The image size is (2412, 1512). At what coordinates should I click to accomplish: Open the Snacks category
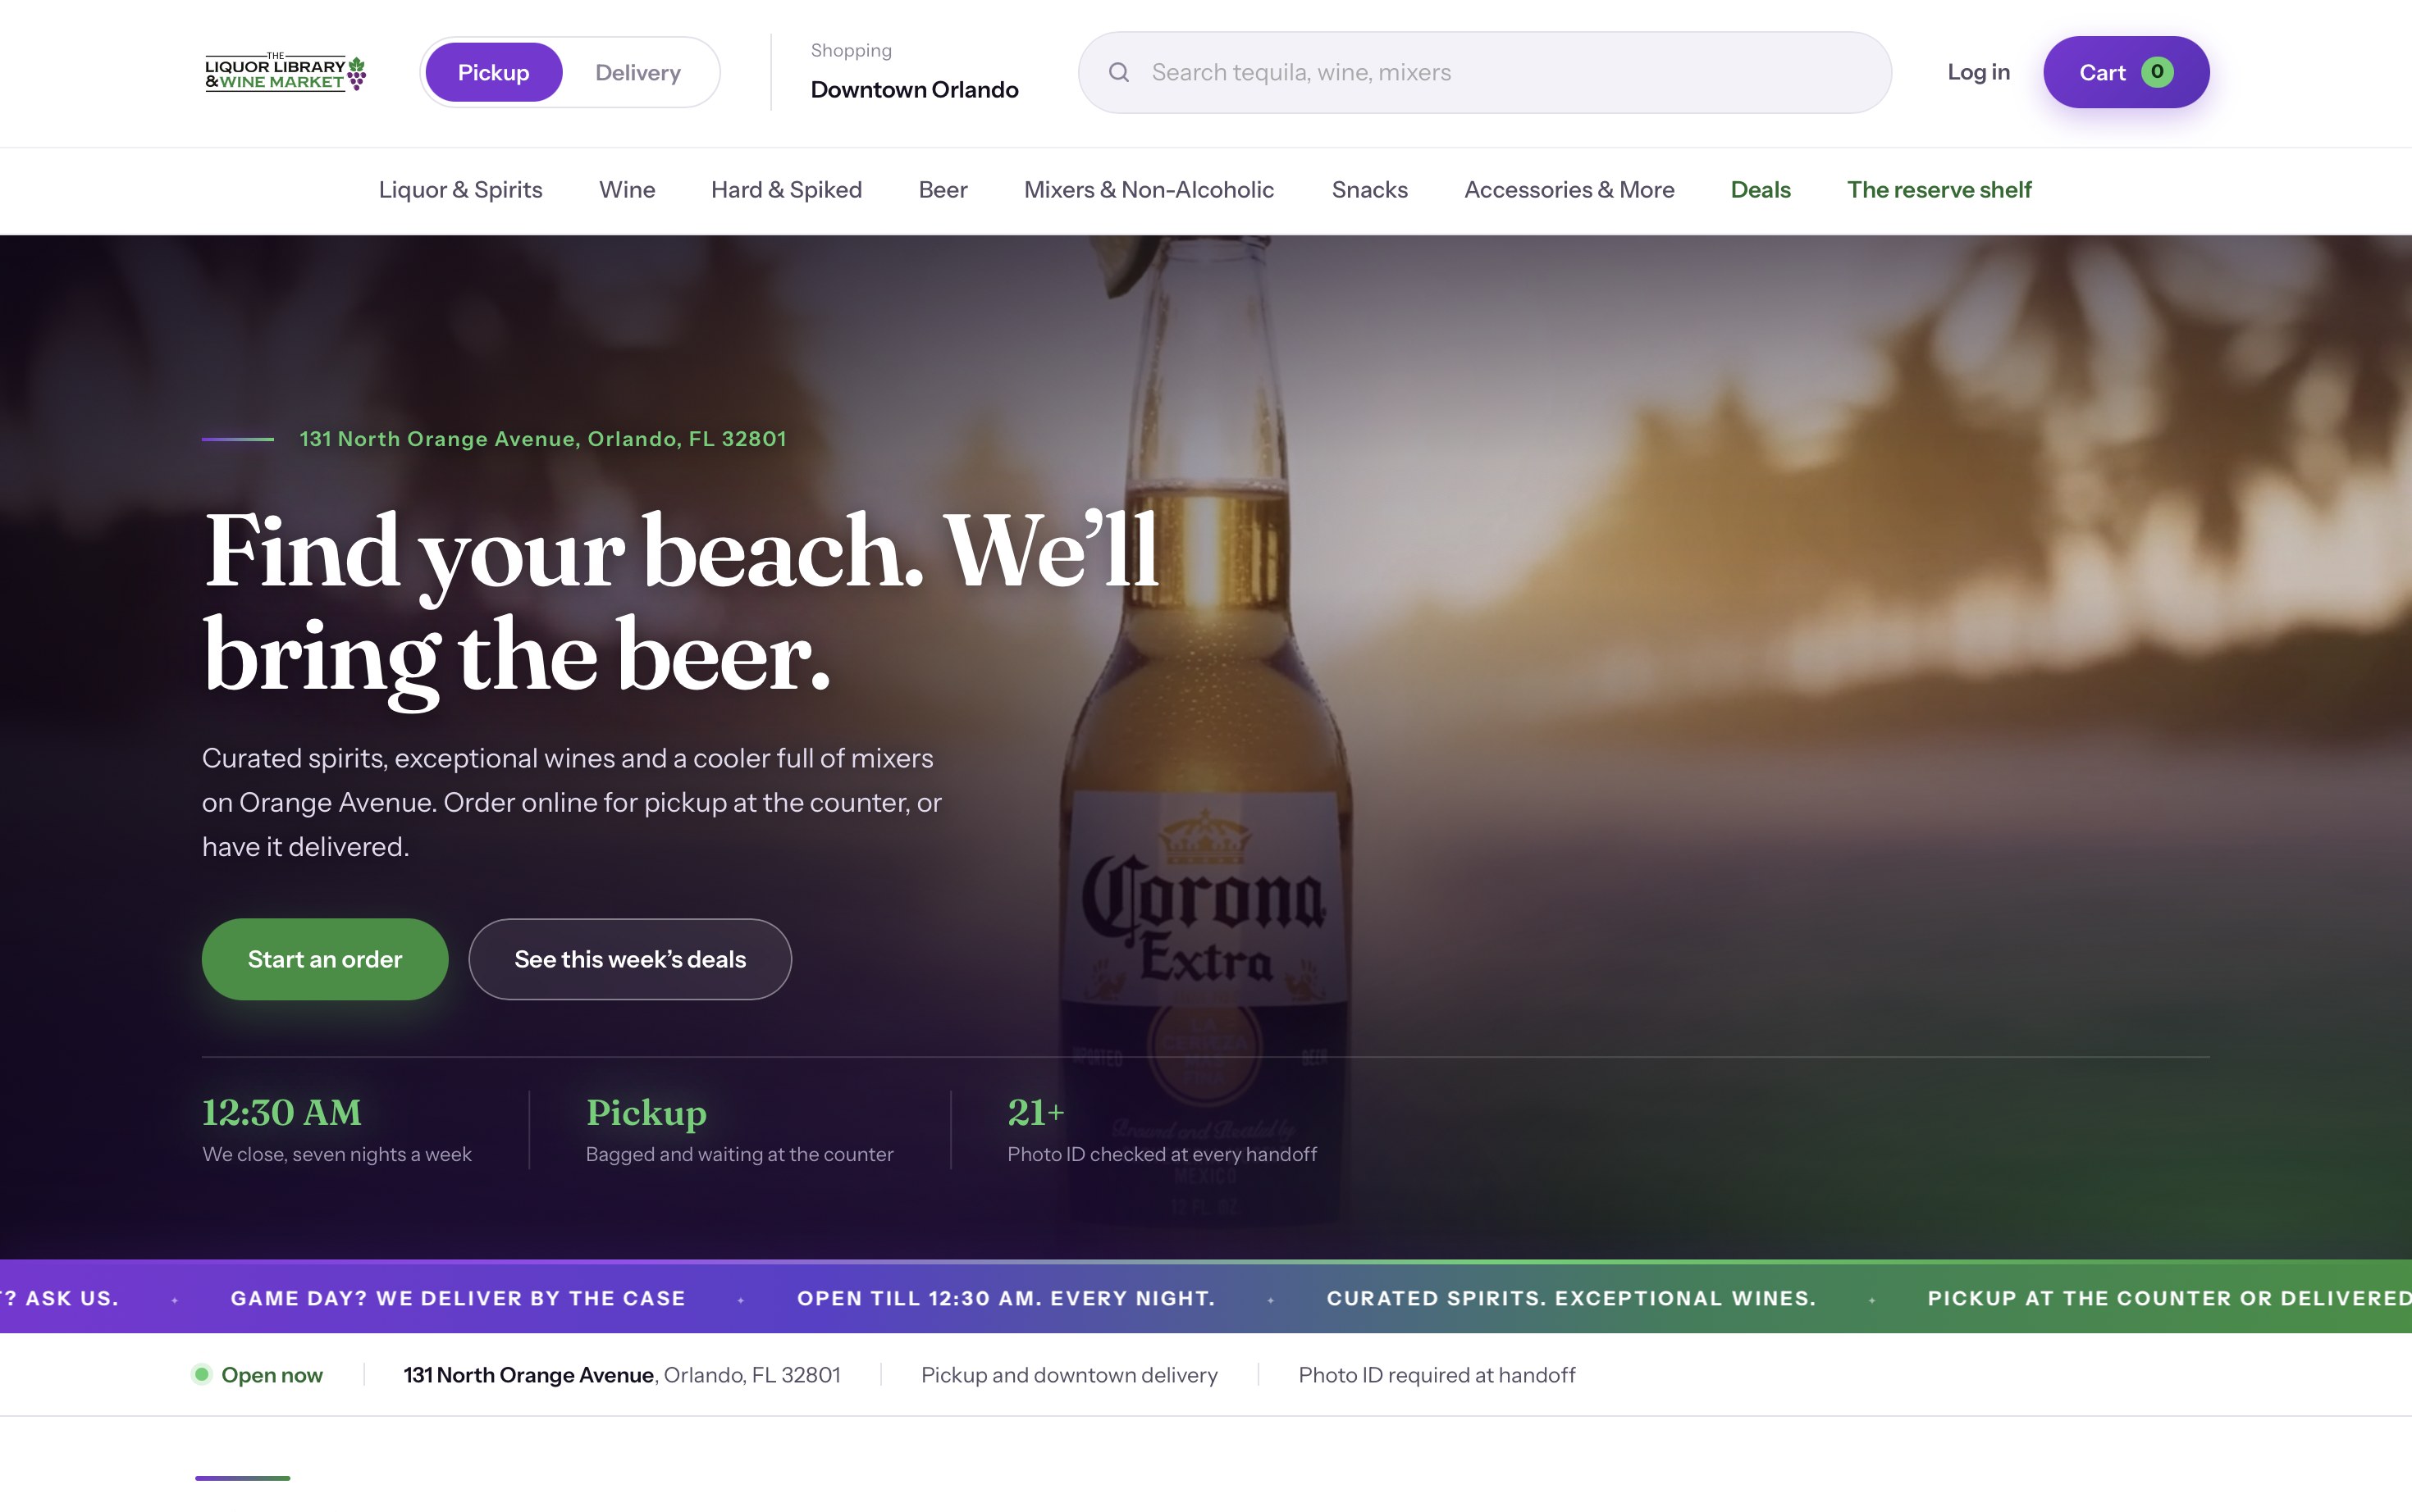point(1369,190)
